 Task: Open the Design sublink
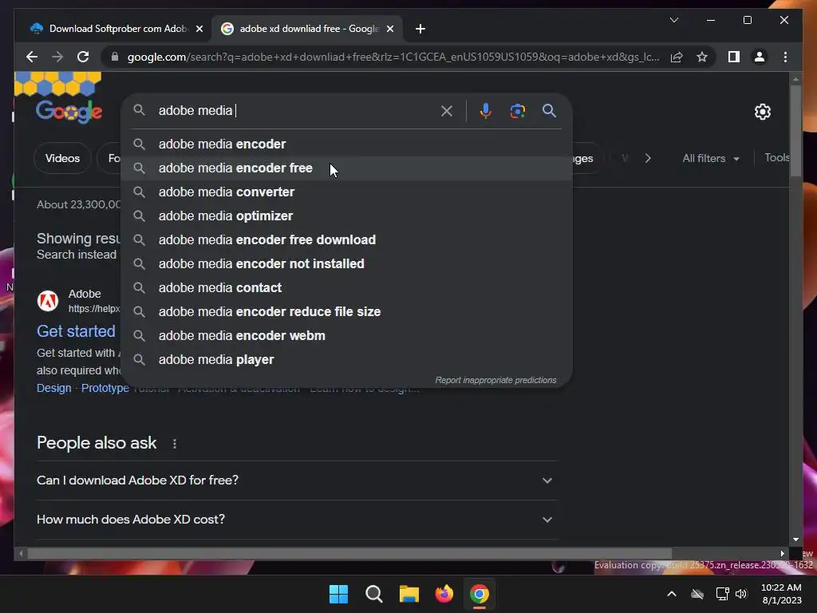tap(53, 389)
